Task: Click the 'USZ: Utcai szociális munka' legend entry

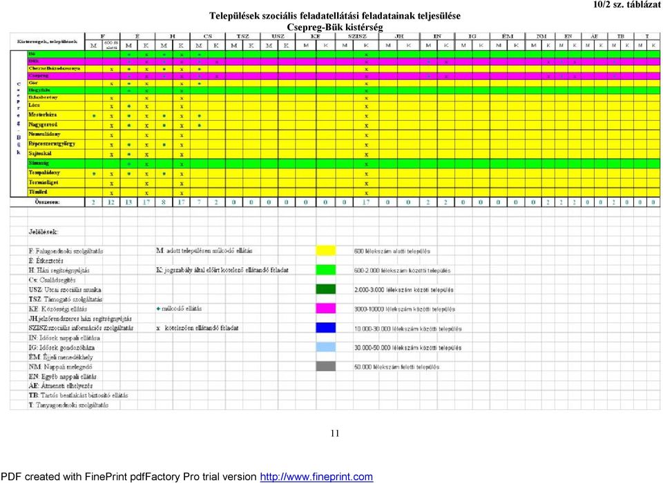Action: [x=65, y=290]
